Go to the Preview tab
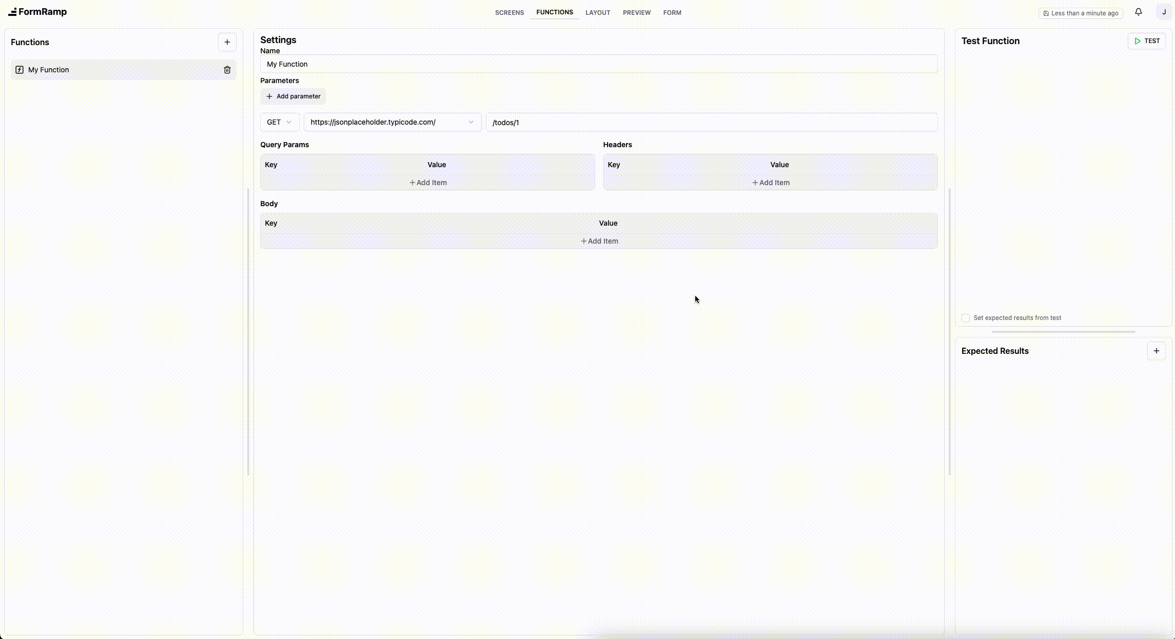This screenshot has height=639, width=1175. (x=636, y=12)
